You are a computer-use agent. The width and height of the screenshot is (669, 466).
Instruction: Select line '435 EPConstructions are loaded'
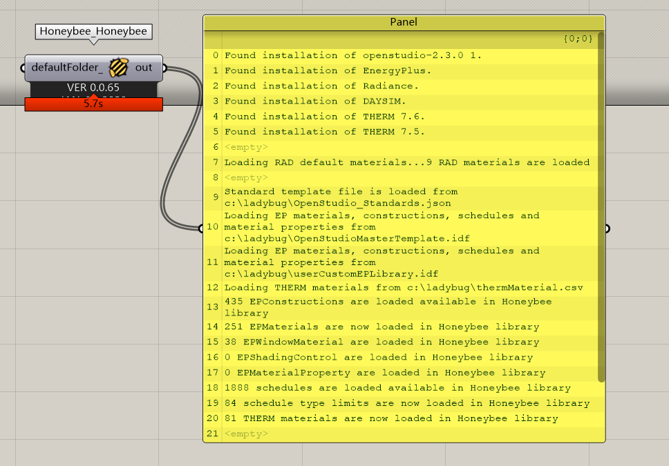388,307
